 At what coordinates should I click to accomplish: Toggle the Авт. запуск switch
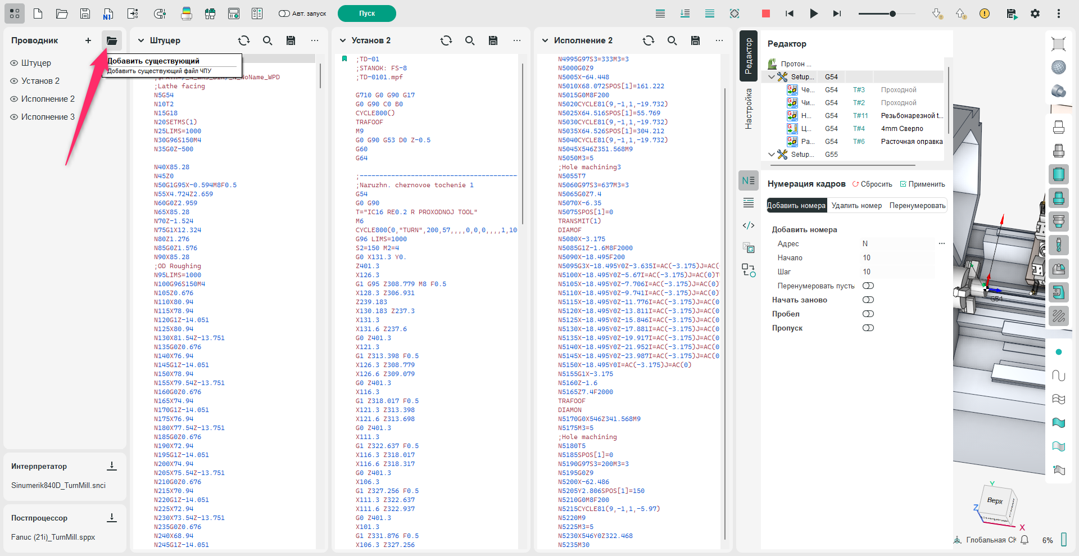(x=284, y=13)
